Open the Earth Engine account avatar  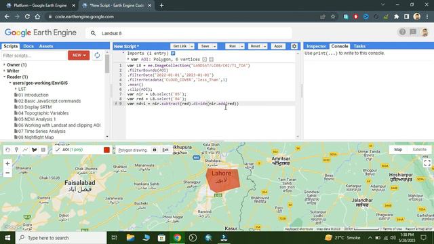[x=425, y=32]
